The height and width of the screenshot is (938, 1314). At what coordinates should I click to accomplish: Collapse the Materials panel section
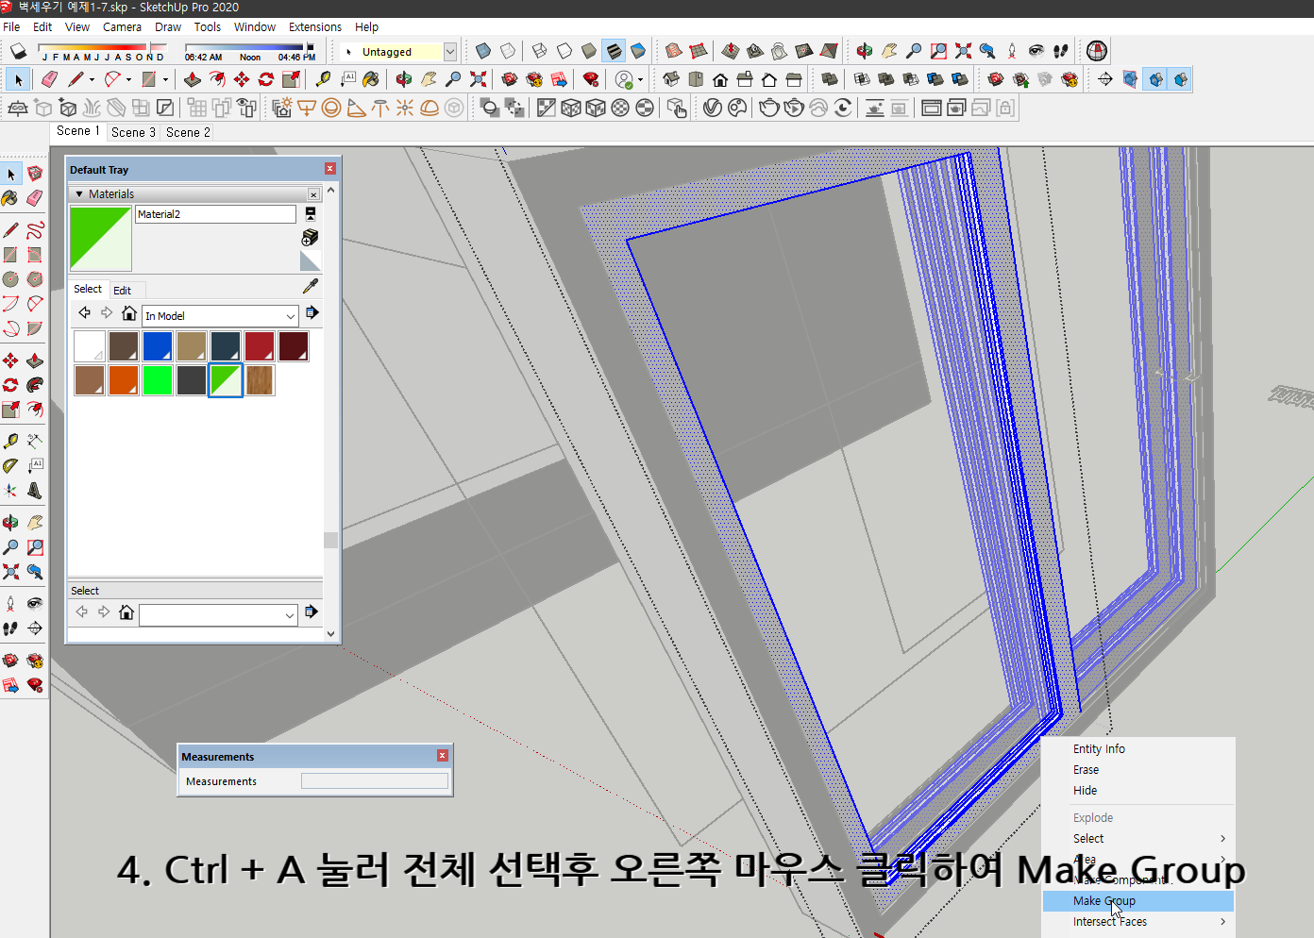78,193
